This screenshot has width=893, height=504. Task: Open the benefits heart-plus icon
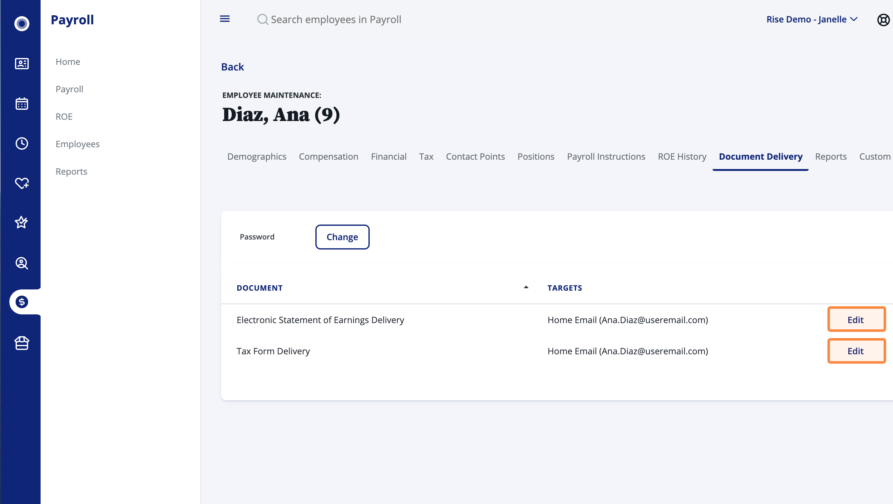(22, 183)
